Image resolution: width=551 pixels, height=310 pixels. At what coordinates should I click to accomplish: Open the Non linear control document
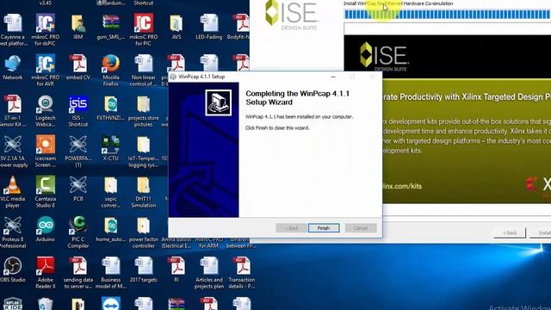tap(144, 71)
